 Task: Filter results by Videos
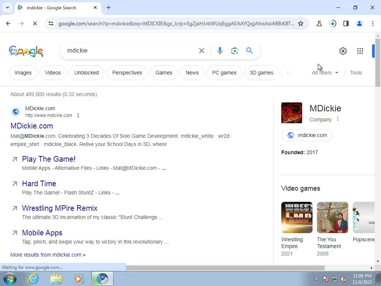point(53,73)
